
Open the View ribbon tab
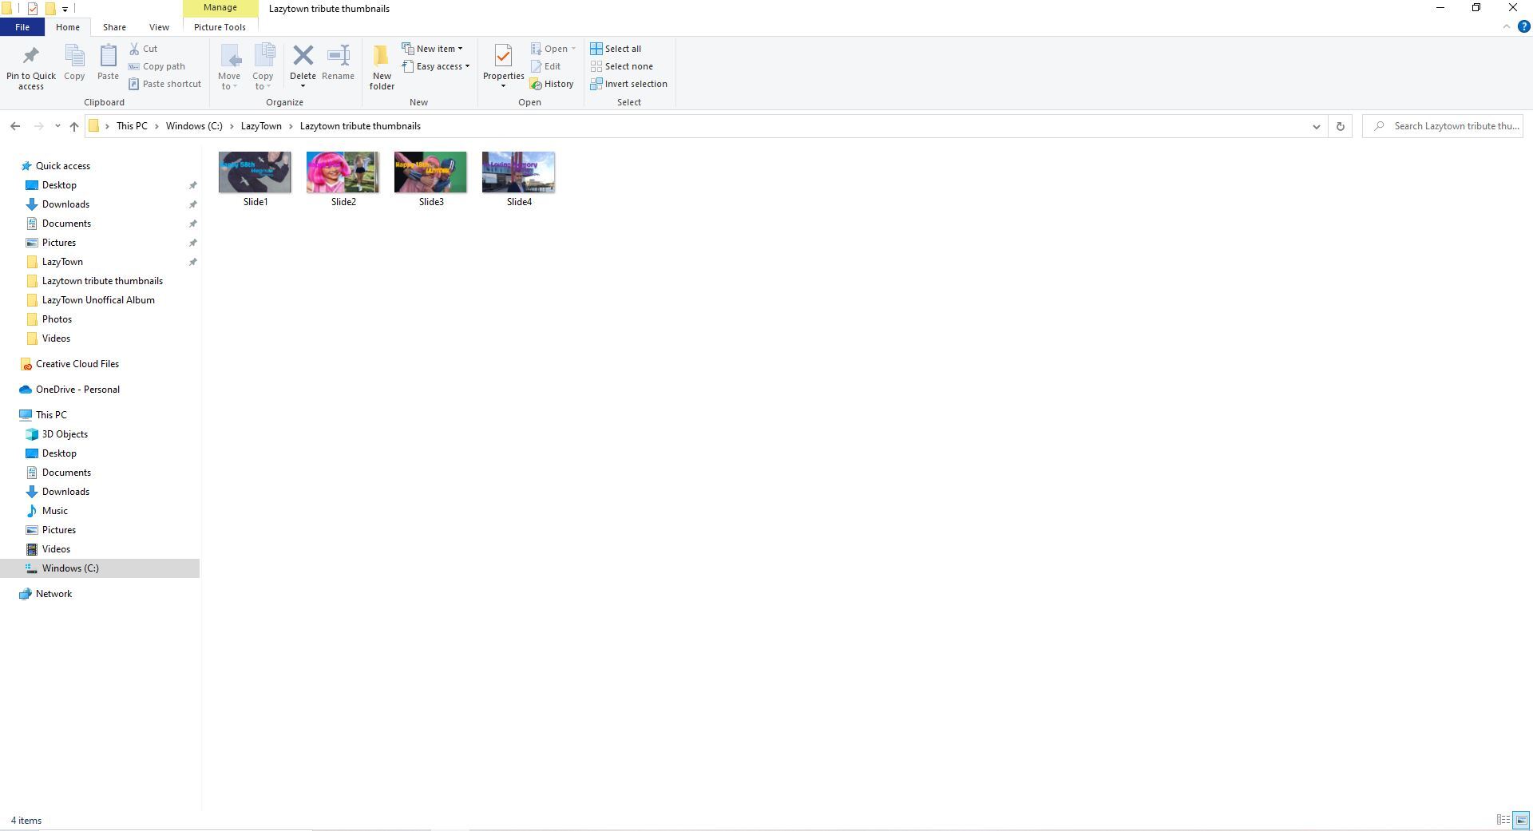click(x=159, y=27)
